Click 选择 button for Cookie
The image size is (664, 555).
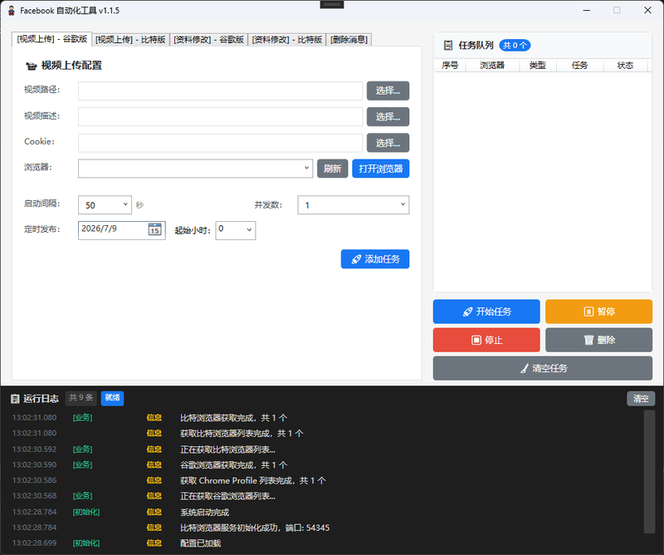click(388, 142)
